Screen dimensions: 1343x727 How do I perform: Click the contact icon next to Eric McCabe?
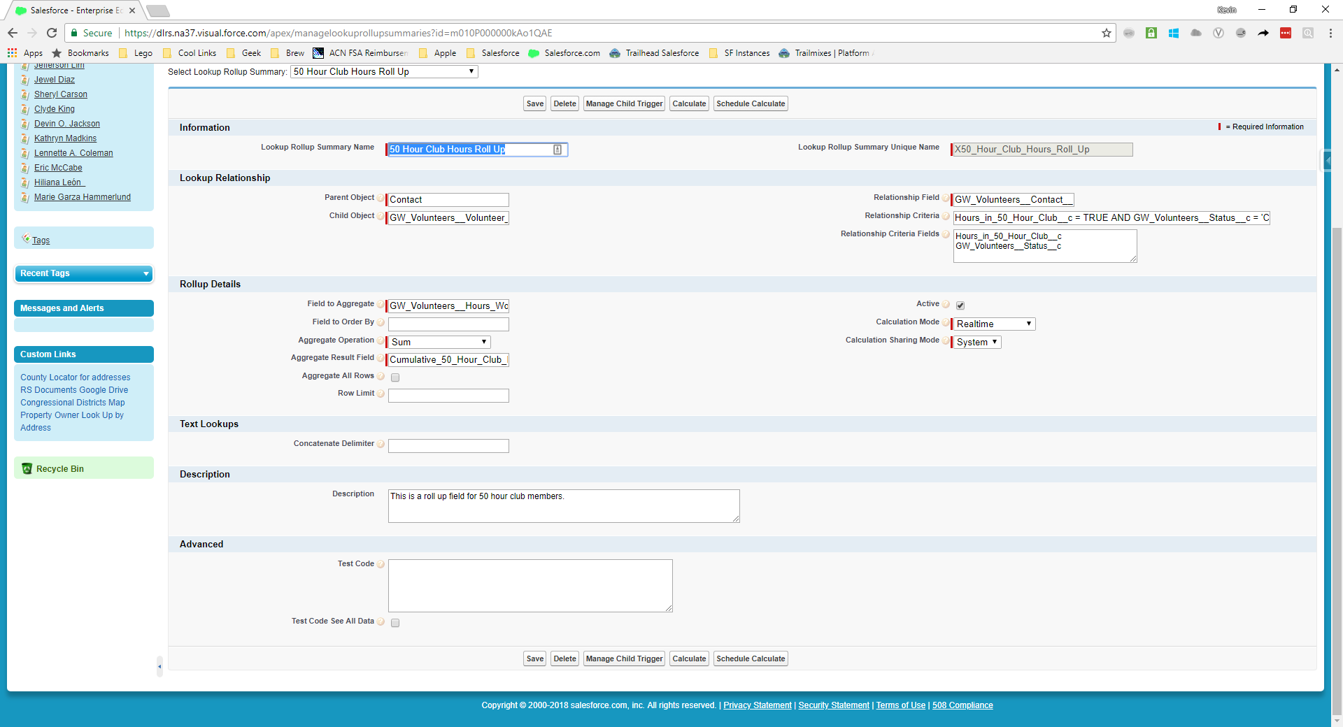click(25, 168)
